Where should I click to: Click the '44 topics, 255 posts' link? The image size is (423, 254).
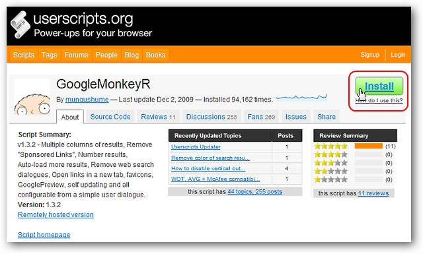255,191
